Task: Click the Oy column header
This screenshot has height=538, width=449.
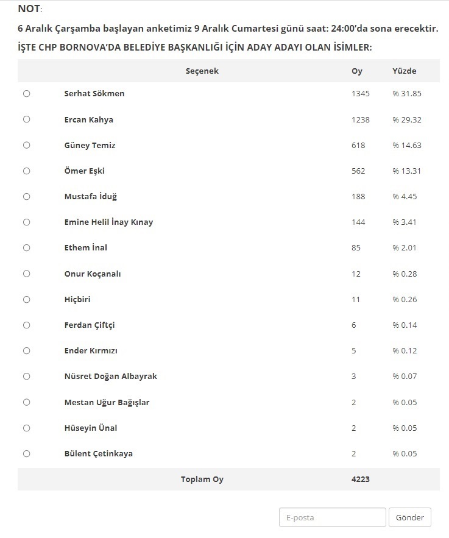Action: pos(357,71)
